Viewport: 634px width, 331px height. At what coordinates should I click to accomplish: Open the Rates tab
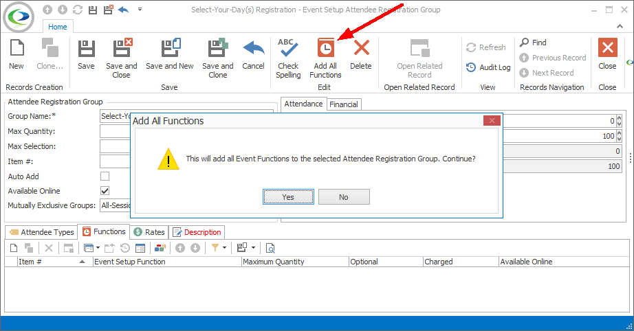(149, 232)
